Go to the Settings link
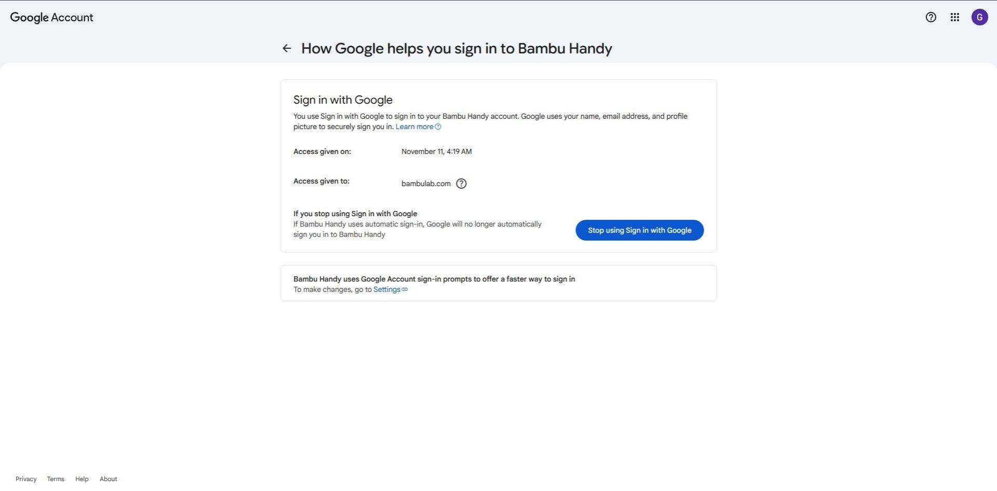Image resolution: width=997 pixels, height=491 pixels. (x=386, y=290)
